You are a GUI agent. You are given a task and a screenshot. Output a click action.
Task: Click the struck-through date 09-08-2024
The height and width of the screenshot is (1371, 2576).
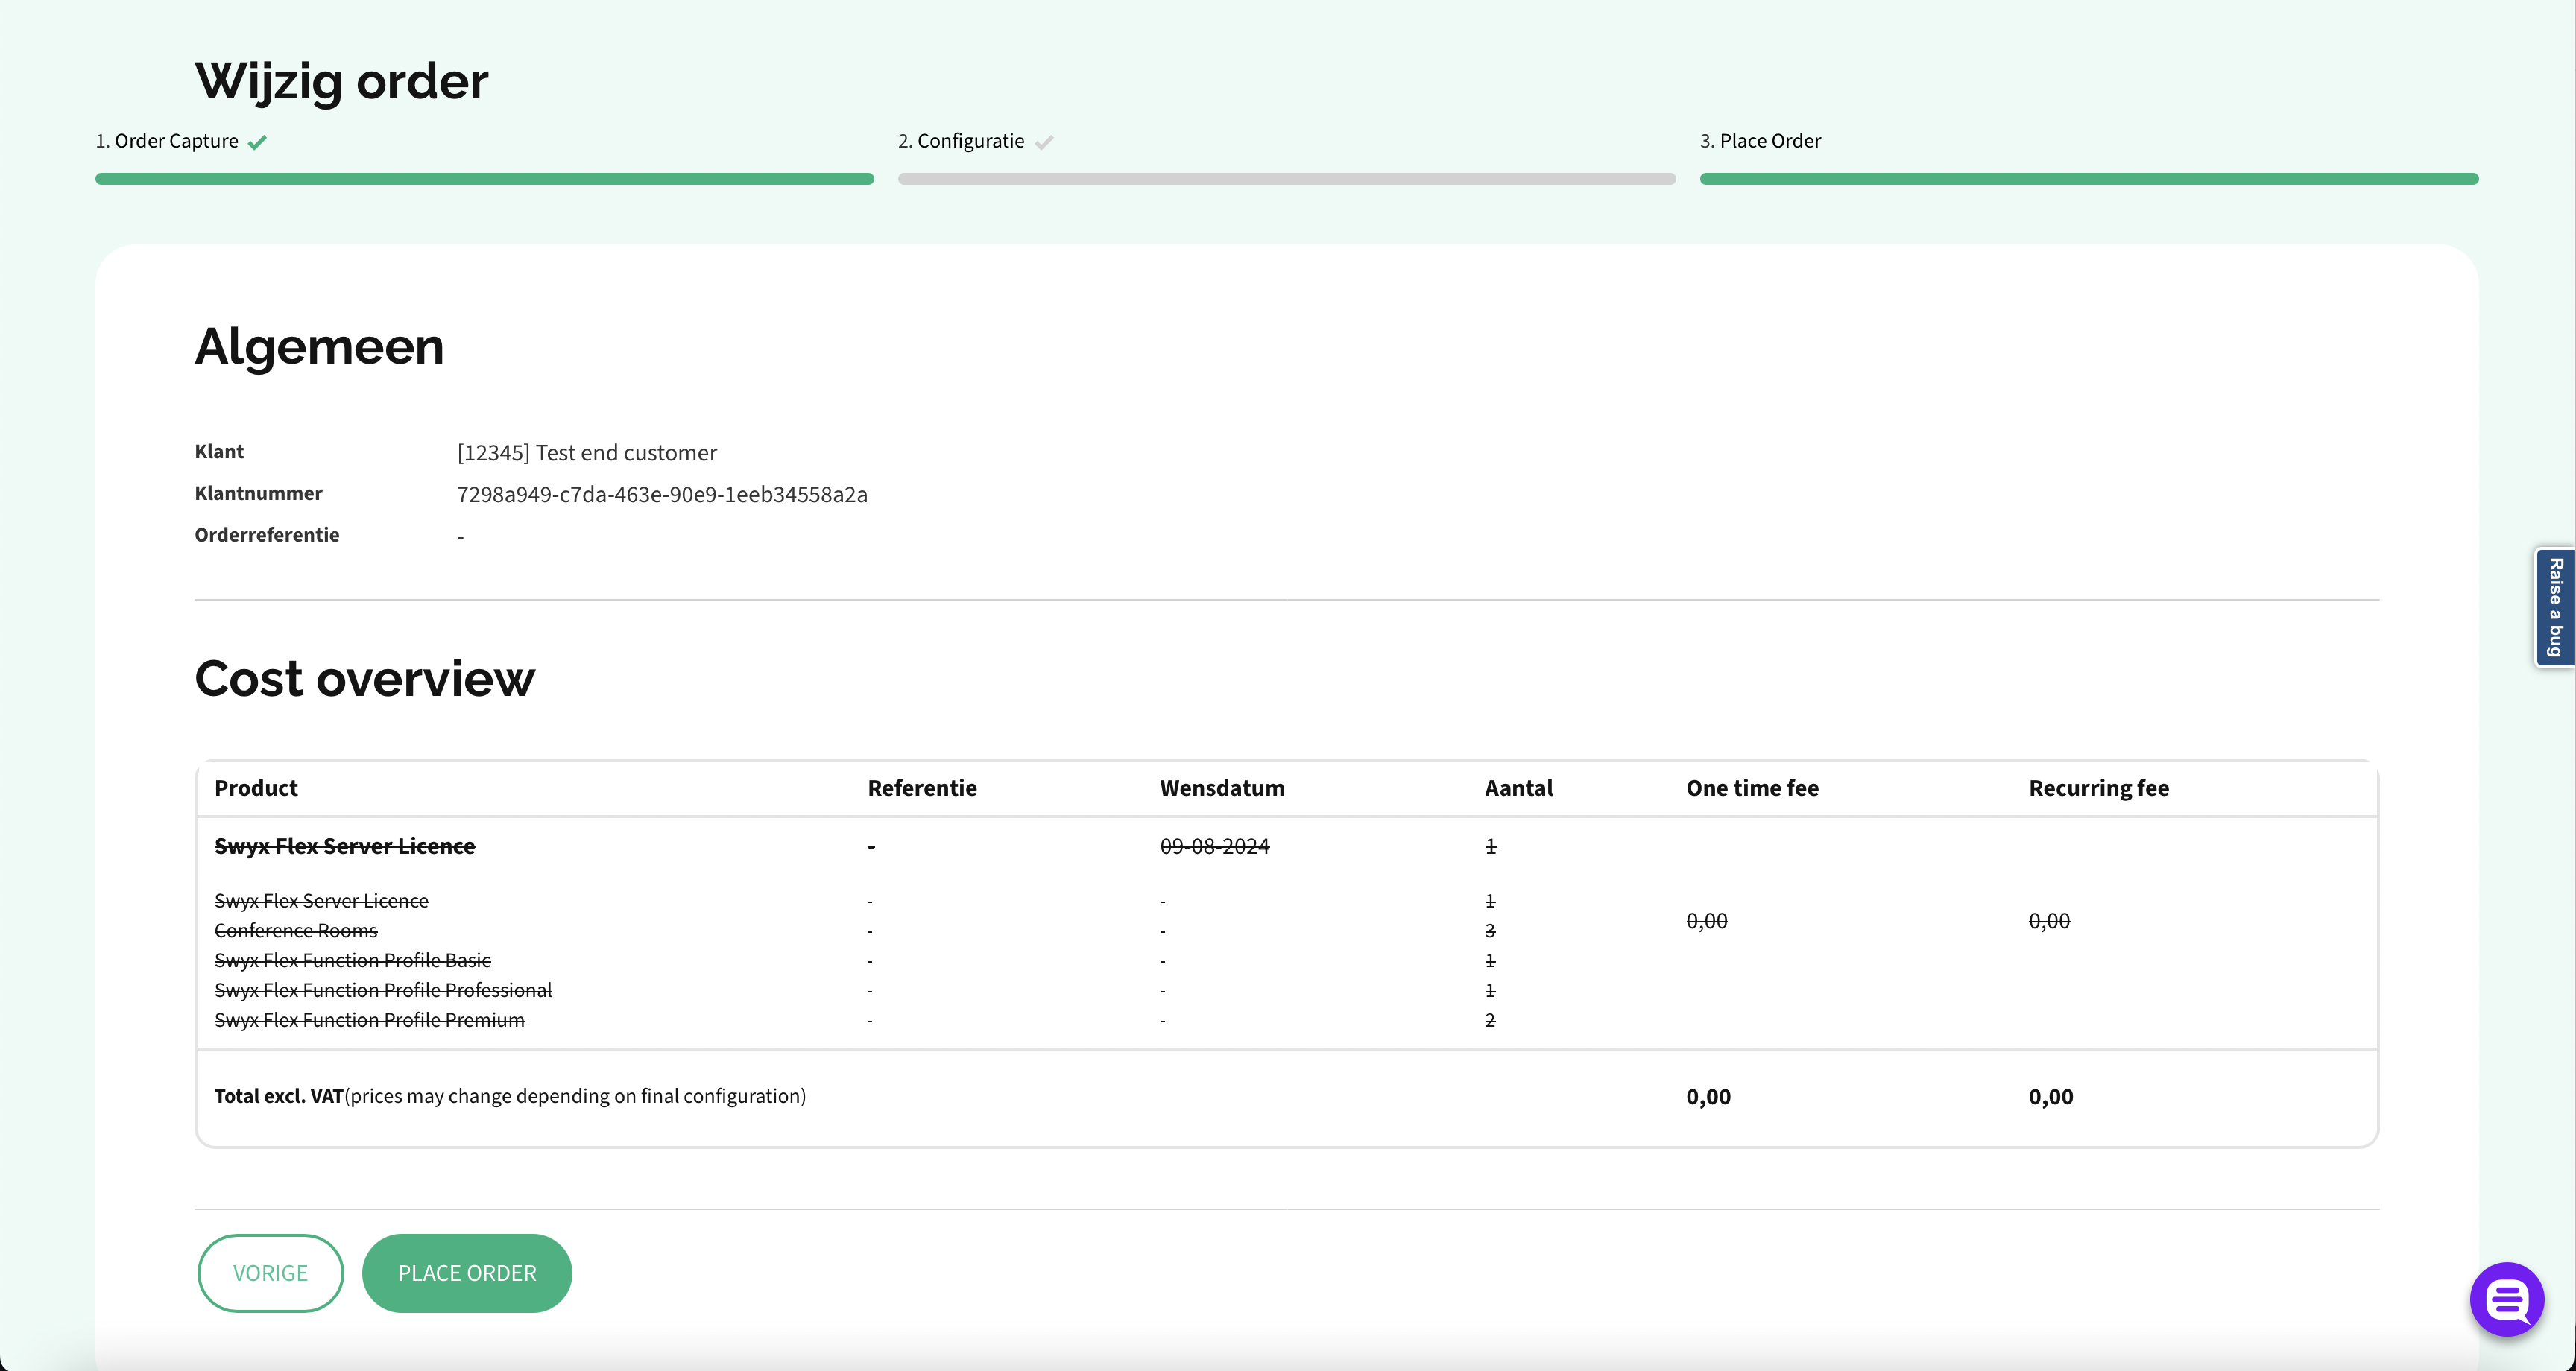[1214, 846]
